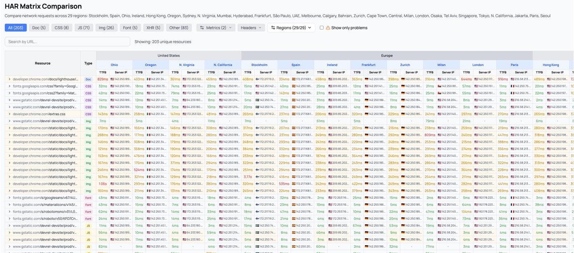Click the Doc type badge in first row
Viewport: 574px width, 253px height.
tap(88, 79)
